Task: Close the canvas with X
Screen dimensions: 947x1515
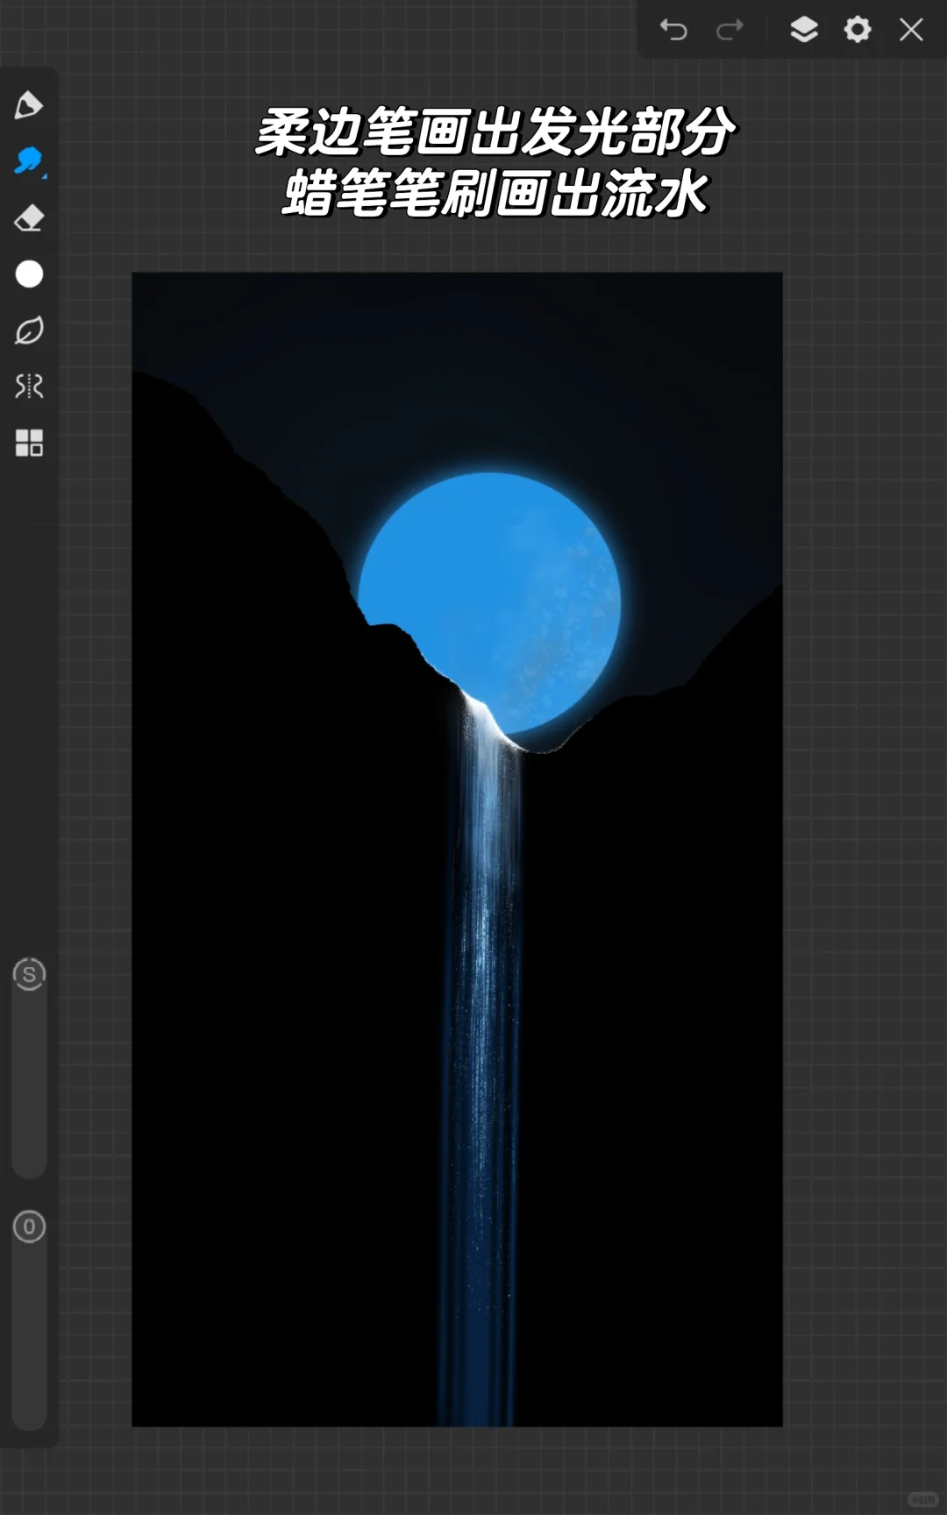Action: [912, 30]
